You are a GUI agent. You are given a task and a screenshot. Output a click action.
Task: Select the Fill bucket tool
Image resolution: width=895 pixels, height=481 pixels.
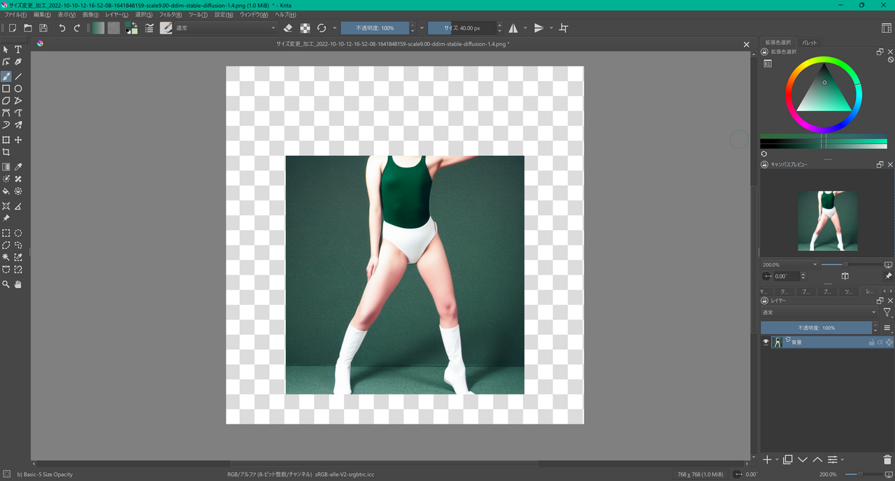6,191
